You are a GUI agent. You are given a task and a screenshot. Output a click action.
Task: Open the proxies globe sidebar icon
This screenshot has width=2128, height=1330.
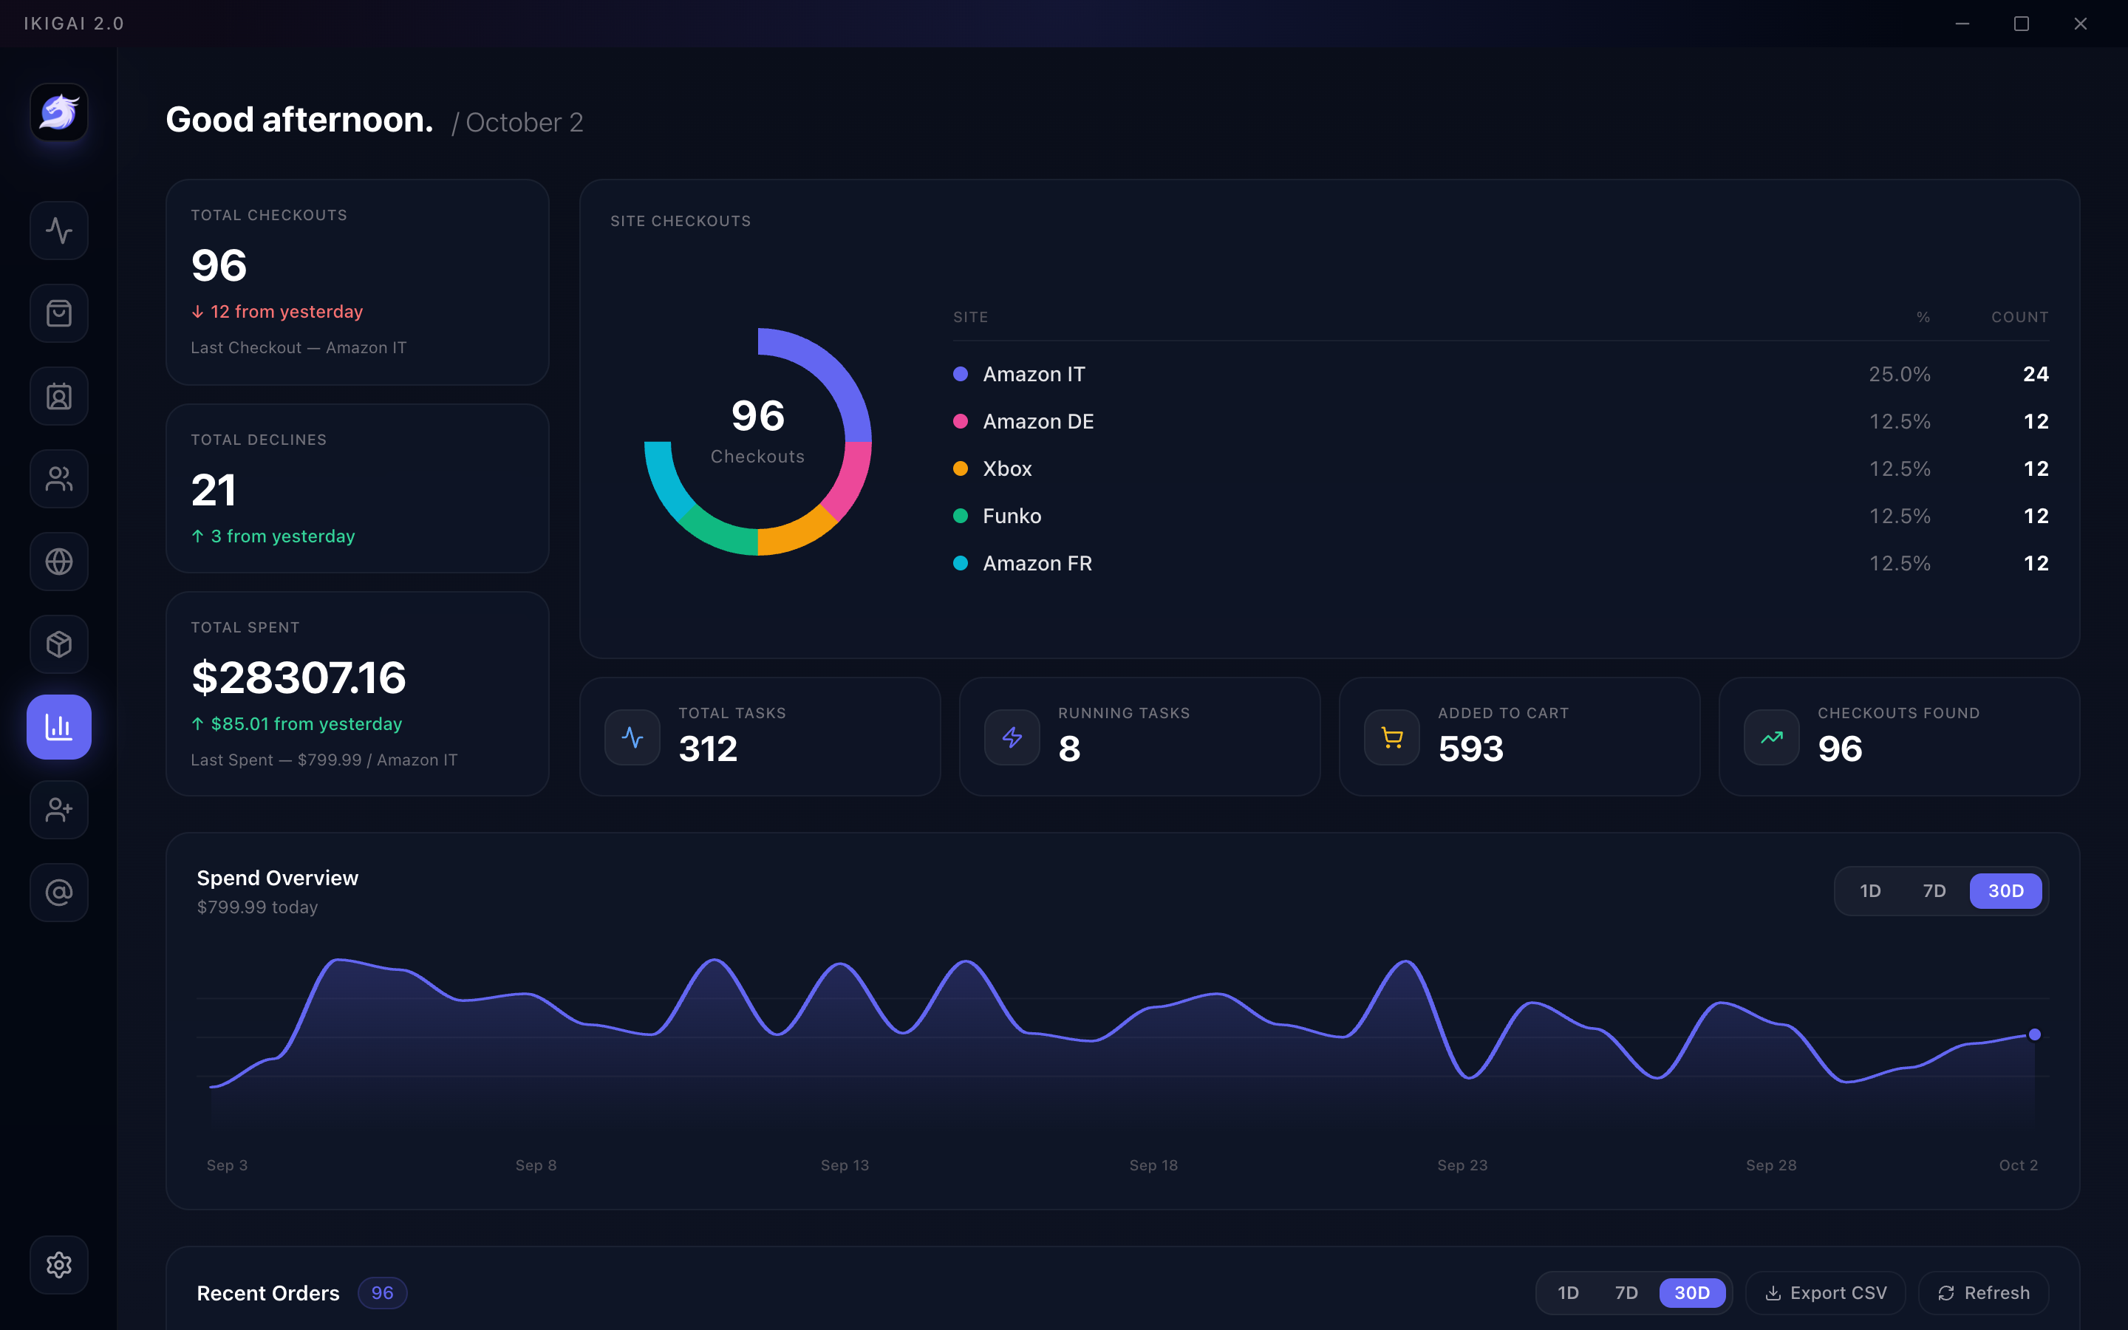[x=59, y=562]
